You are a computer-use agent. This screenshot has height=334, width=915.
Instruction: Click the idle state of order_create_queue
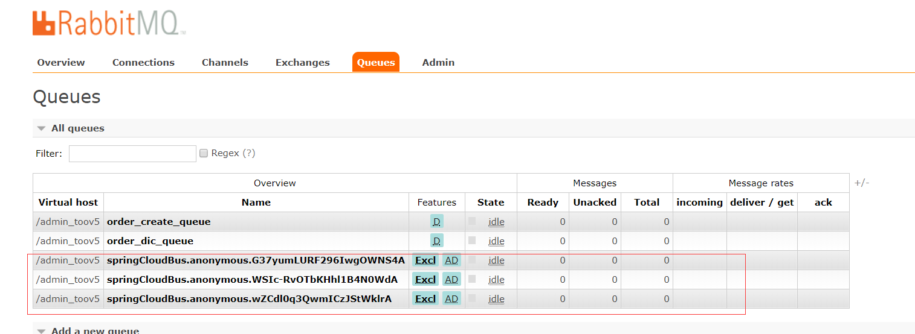496,222
